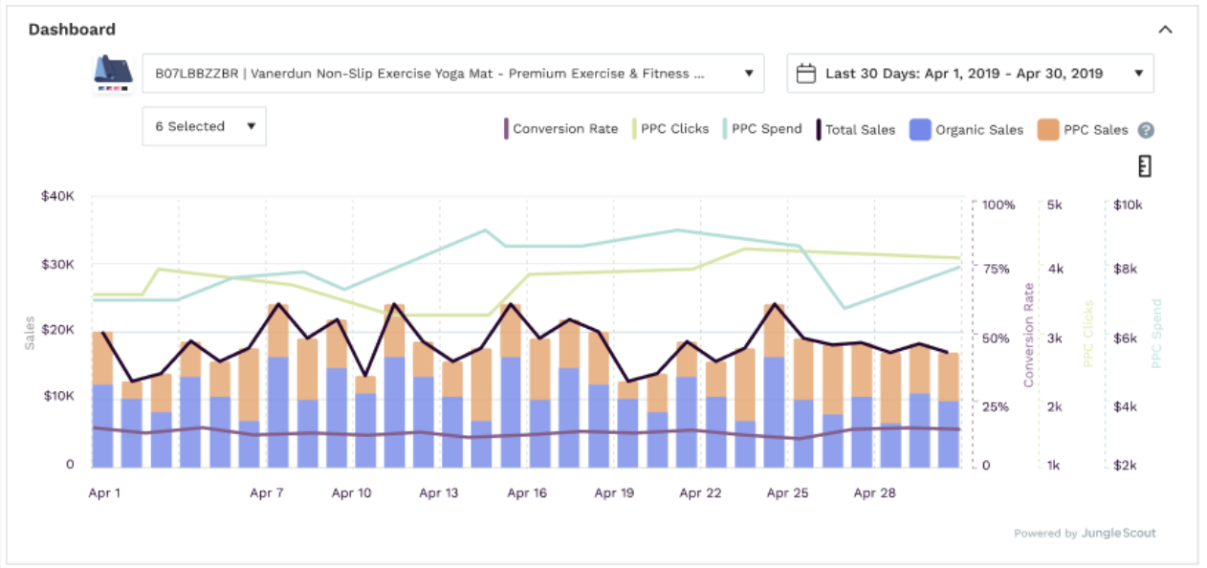This screenshot has height=568, width=1207.
Task: Collapse the Dashboard panel chevron
Action: pos(1165,30)
